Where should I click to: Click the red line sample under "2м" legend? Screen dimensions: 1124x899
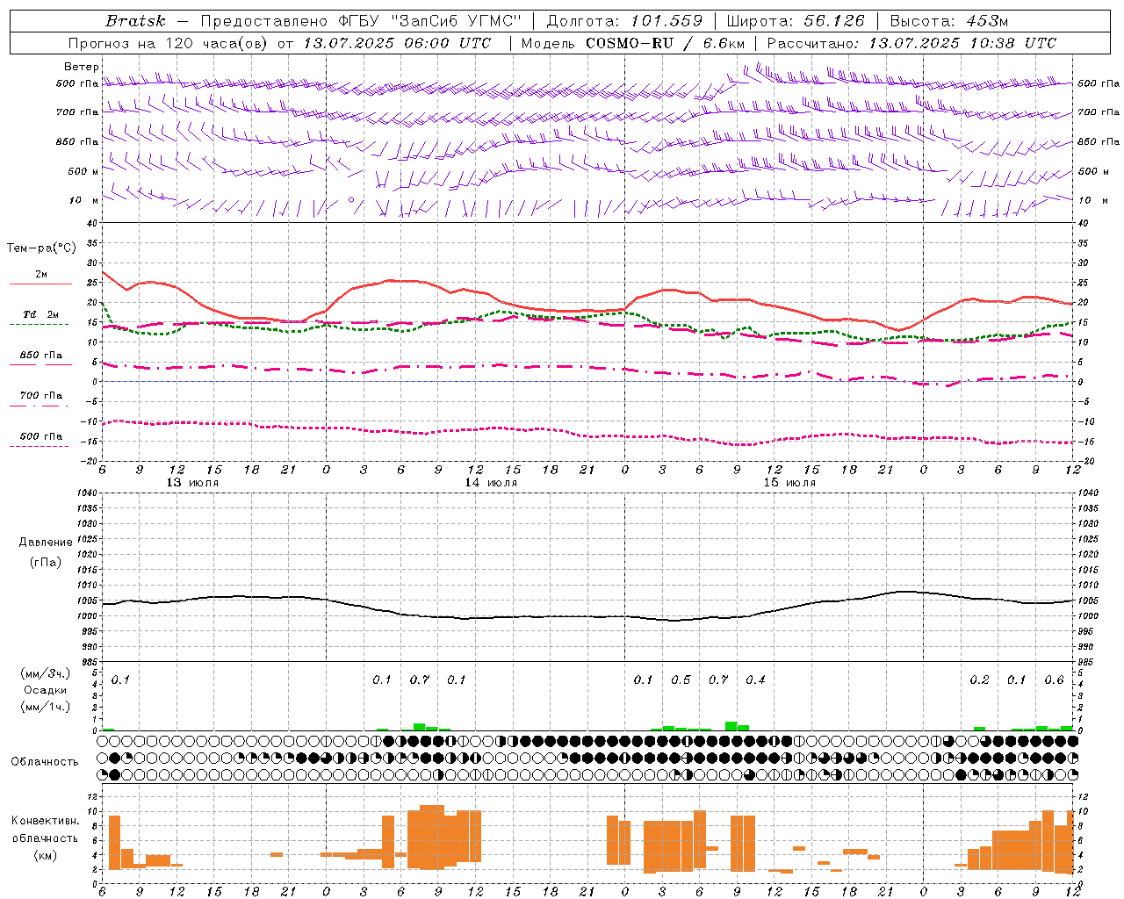[x=40, y=284]
